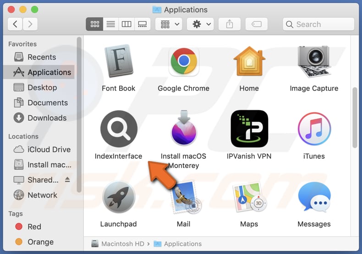The height and width of the screenshot is (254, 362).
Task: Launch Google Chrome from Applications
Action: point(184,61)
